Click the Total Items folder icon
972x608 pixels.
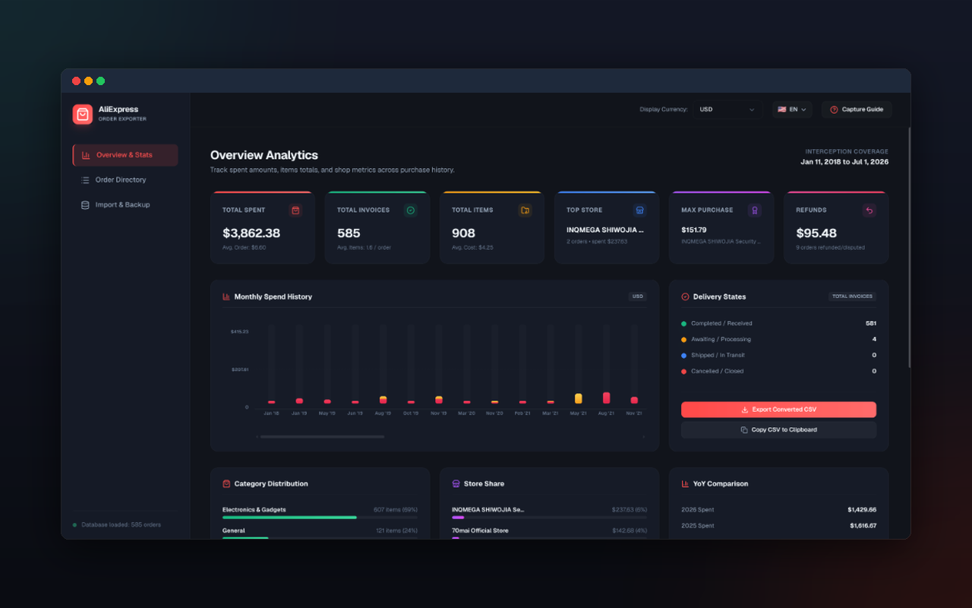click(525, 210)
